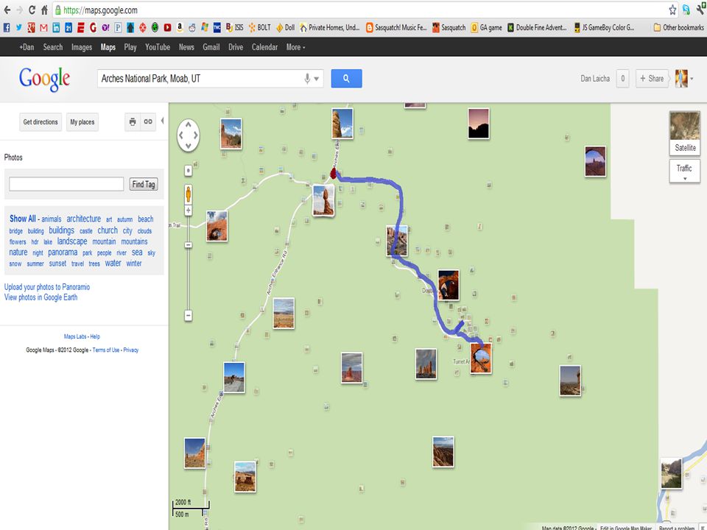Click the Street View pegman icon
Image resolution: width=707 pixels, height=530 pixels.
[188, 194]
